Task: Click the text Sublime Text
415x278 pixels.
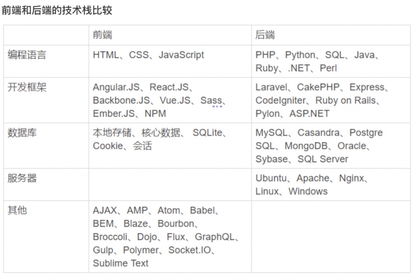Action: pos(120,263)
